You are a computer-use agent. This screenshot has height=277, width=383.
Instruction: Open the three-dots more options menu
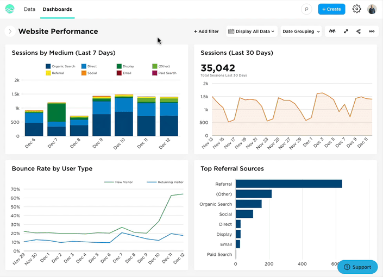(372, 32)
